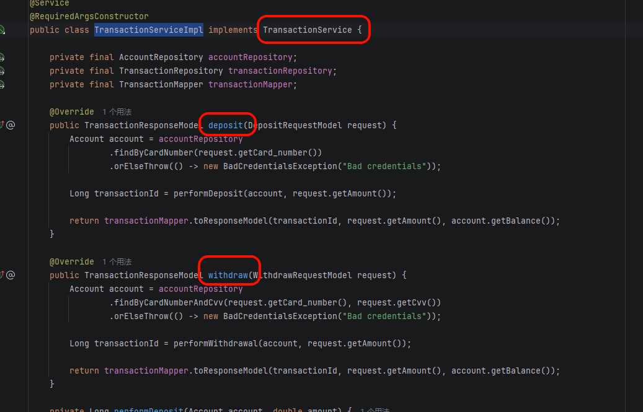The image size is (643, 412).
Task: Click the WithdrawRequestModel parameter type
Action: 303,275
